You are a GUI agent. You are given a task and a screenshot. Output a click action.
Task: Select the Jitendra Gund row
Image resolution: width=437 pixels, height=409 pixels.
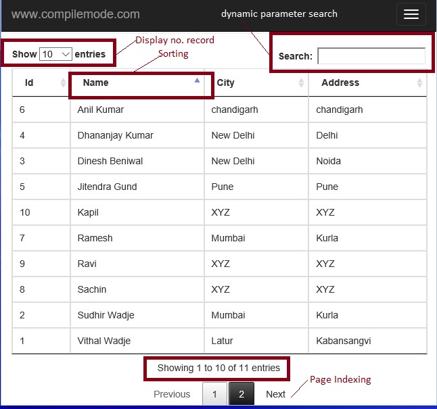[x=107, y=187]
